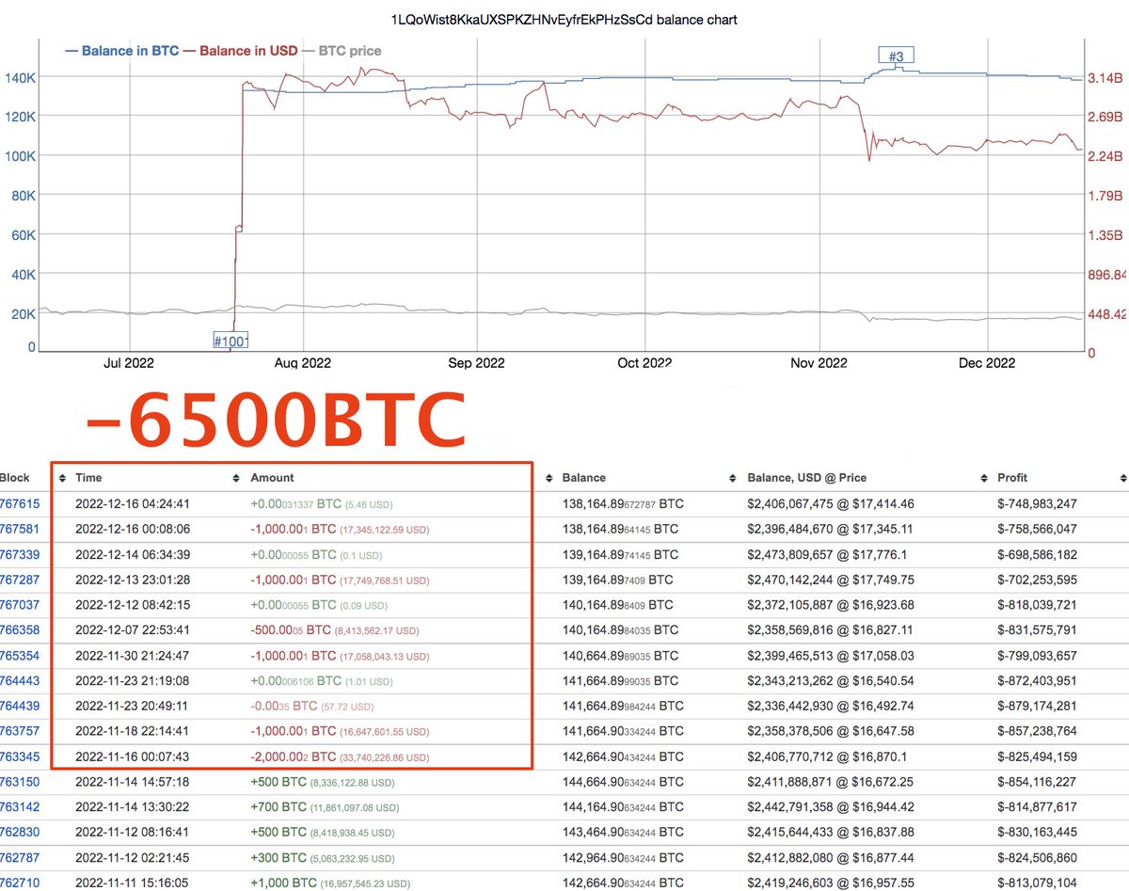
Task: Select time cell 2022-12-14 06:34:39
Action: [135, 554]
